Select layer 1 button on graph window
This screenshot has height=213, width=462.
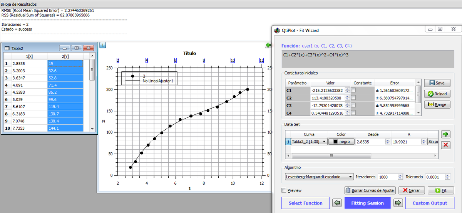[103, 45]
